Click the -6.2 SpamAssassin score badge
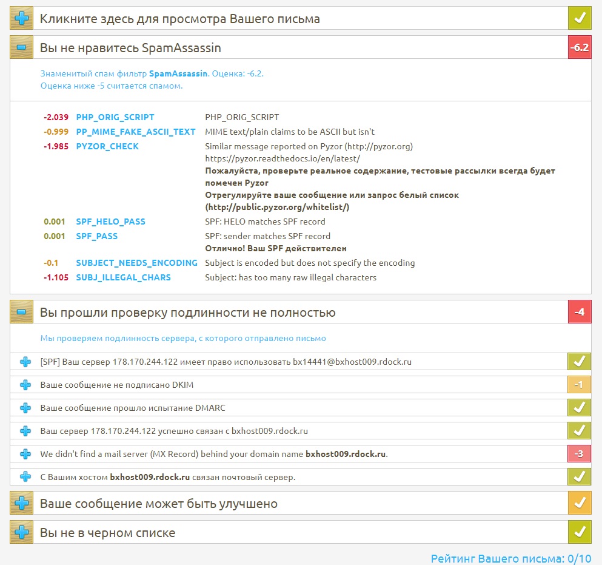The width and height of the screenshot is (602, 565). (x=579, y=47)
